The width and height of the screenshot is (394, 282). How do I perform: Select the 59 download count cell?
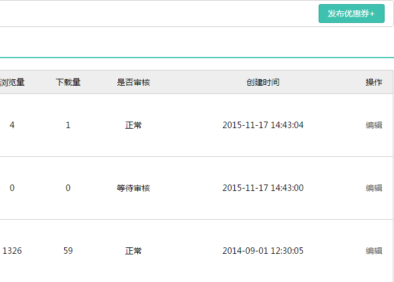click(68, 251)
